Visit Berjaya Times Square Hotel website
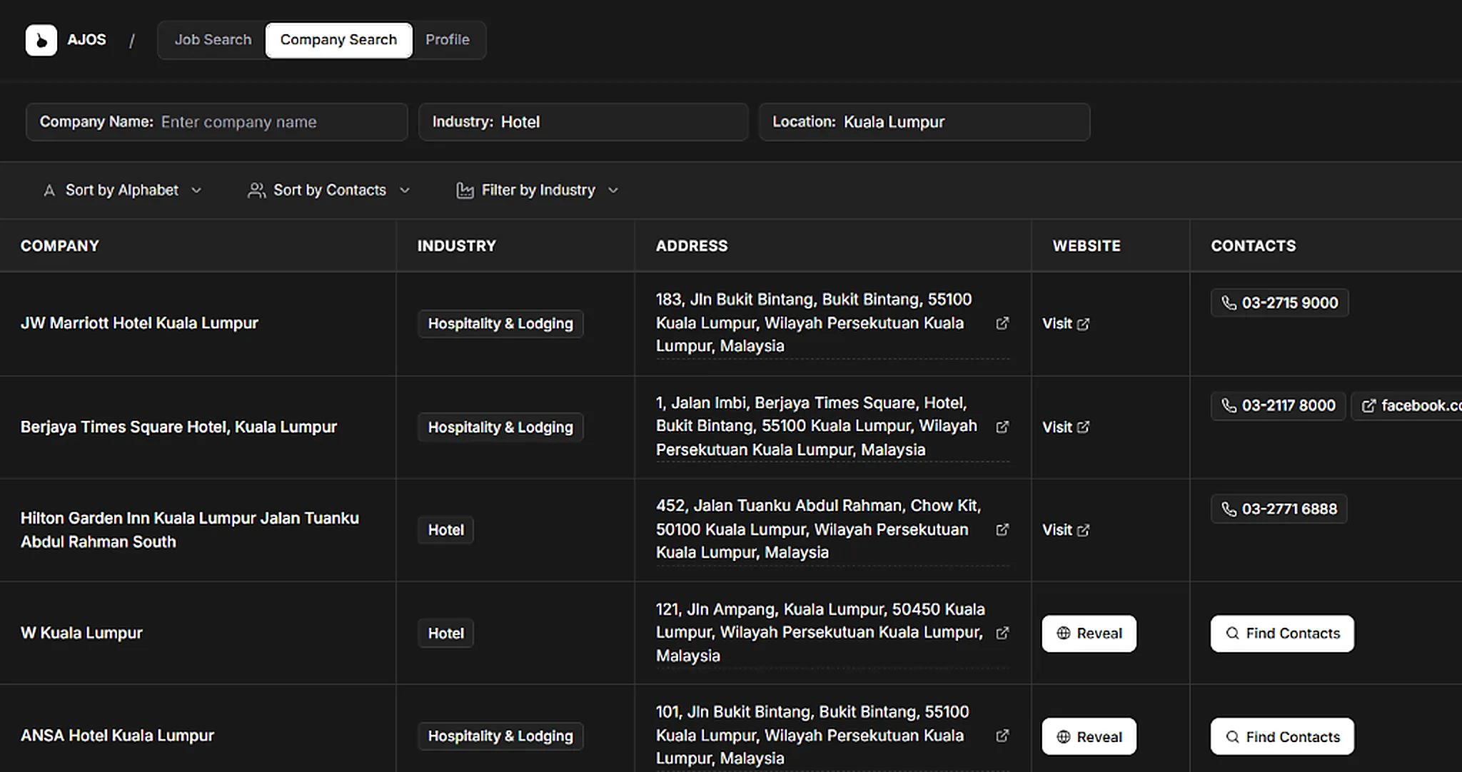The height and width of the screenshot is (772, 1462). [x=1066, y=427]
